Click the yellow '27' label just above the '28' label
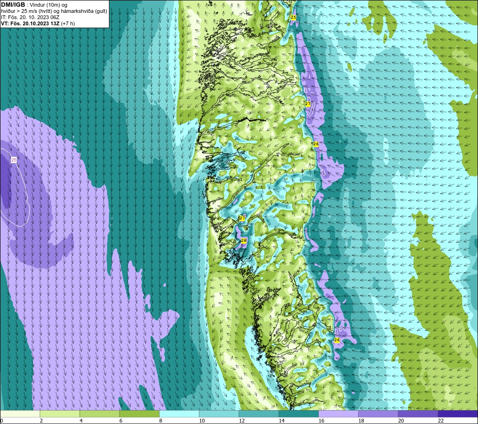This screenshot has height=424, width=478. pos(242,218)
